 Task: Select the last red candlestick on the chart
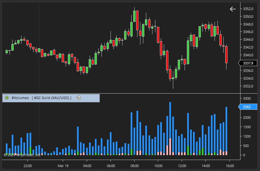tap(226, 54)
